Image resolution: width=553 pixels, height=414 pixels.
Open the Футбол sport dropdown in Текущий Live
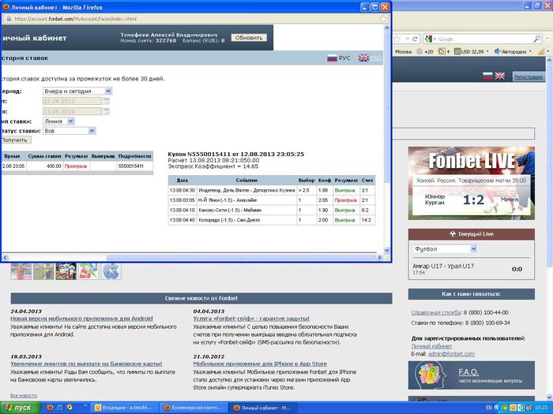(445, 249)
